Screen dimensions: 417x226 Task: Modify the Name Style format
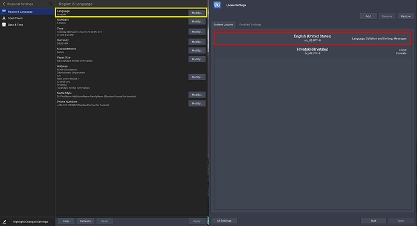point(197,95)
